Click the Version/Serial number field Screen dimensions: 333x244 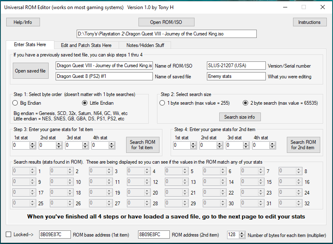click(236, 66)
